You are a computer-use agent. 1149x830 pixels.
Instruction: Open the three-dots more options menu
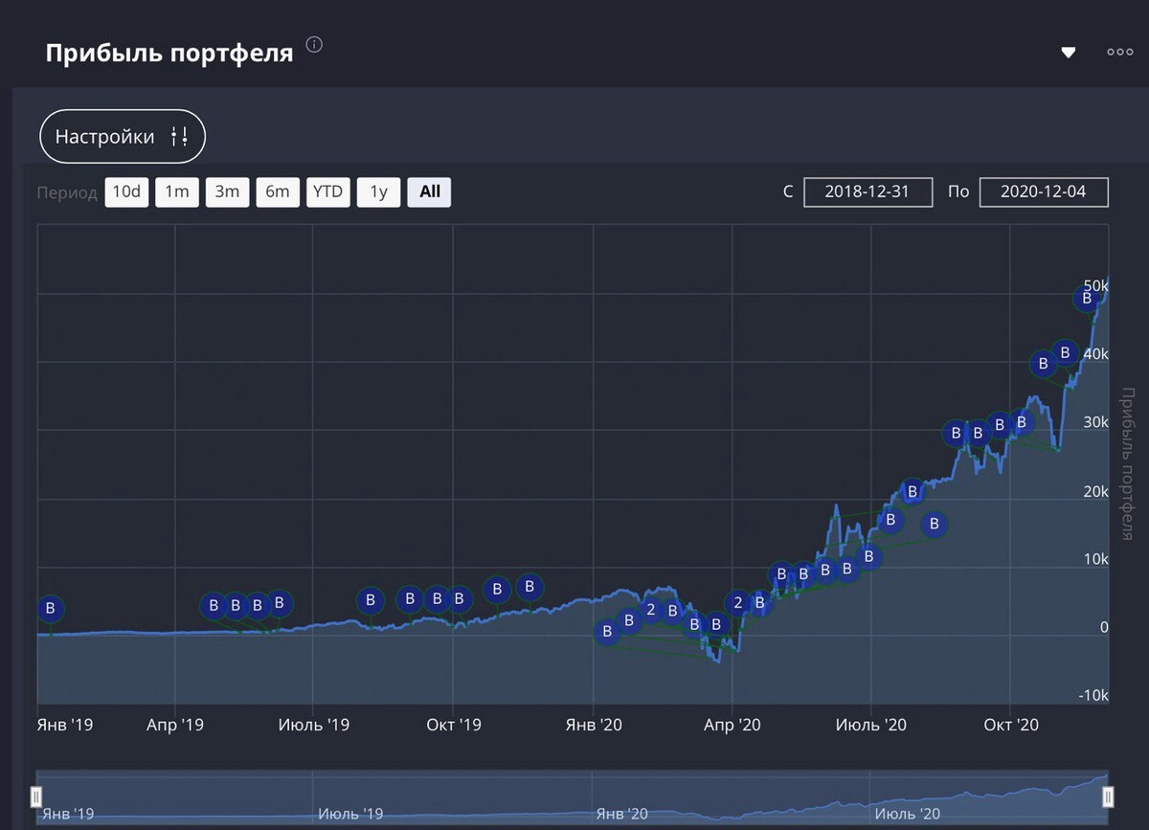[x=1119, y=53]
